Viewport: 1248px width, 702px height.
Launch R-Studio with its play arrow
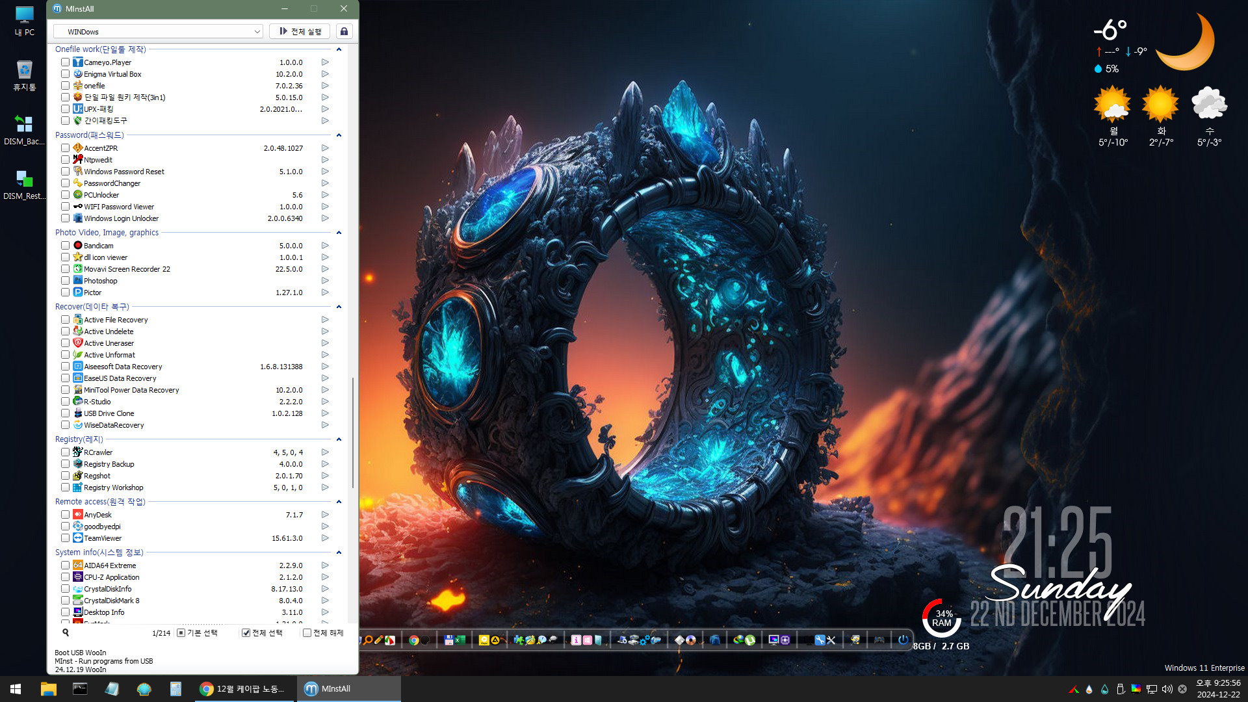coord(325,402)
